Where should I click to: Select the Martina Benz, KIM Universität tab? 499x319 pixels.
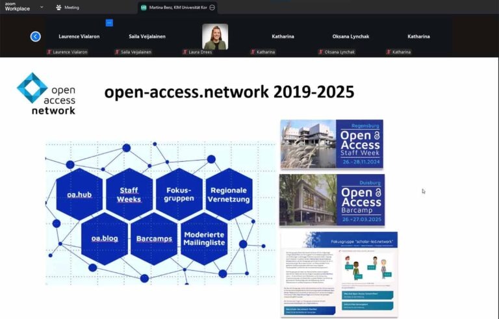point(179,8)
